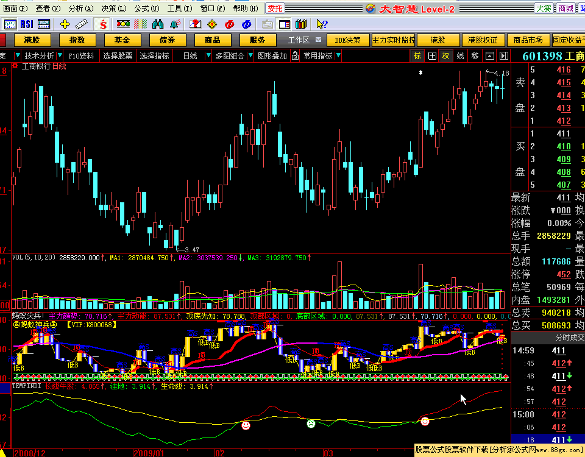This screenshot has width=585, height=457.
Task: Click the chart icon right of RSI
Action: pyautogui.click(x=44, y=24)
